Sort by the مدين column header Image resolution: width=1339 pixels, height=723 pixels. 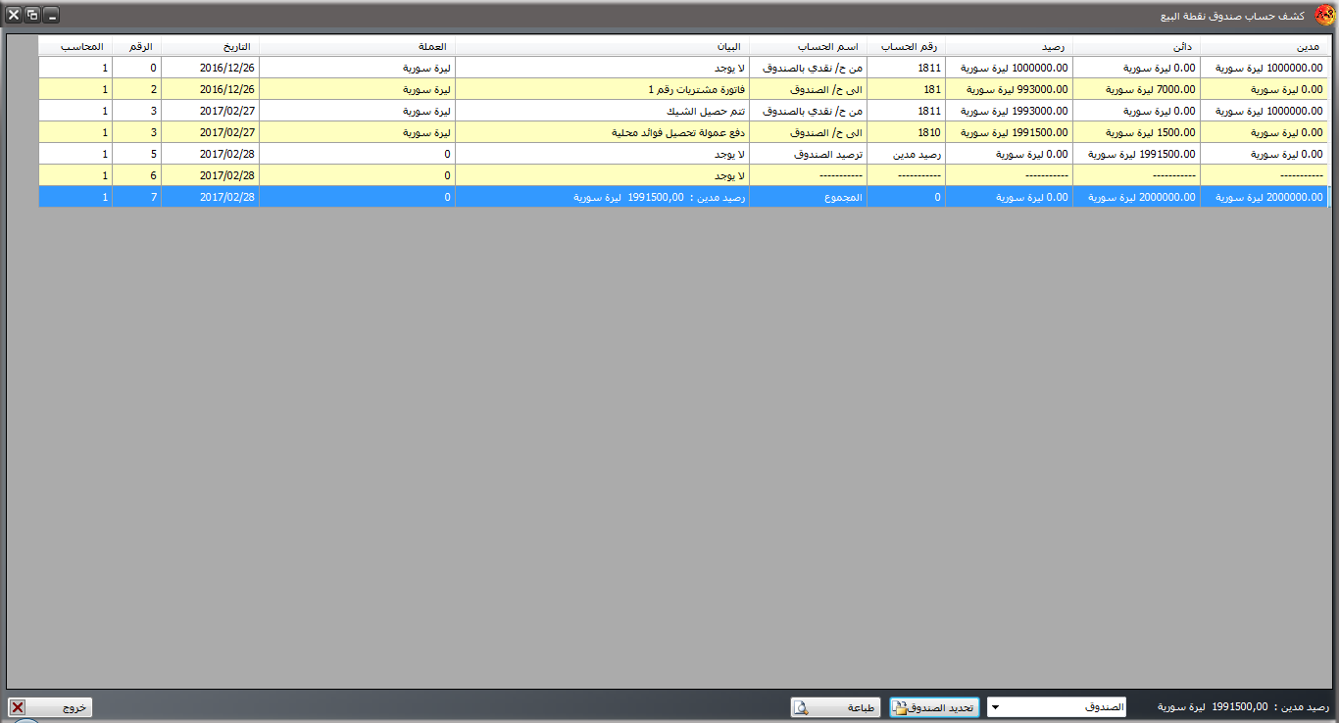pyautogui.click(x=1264, y=46)
